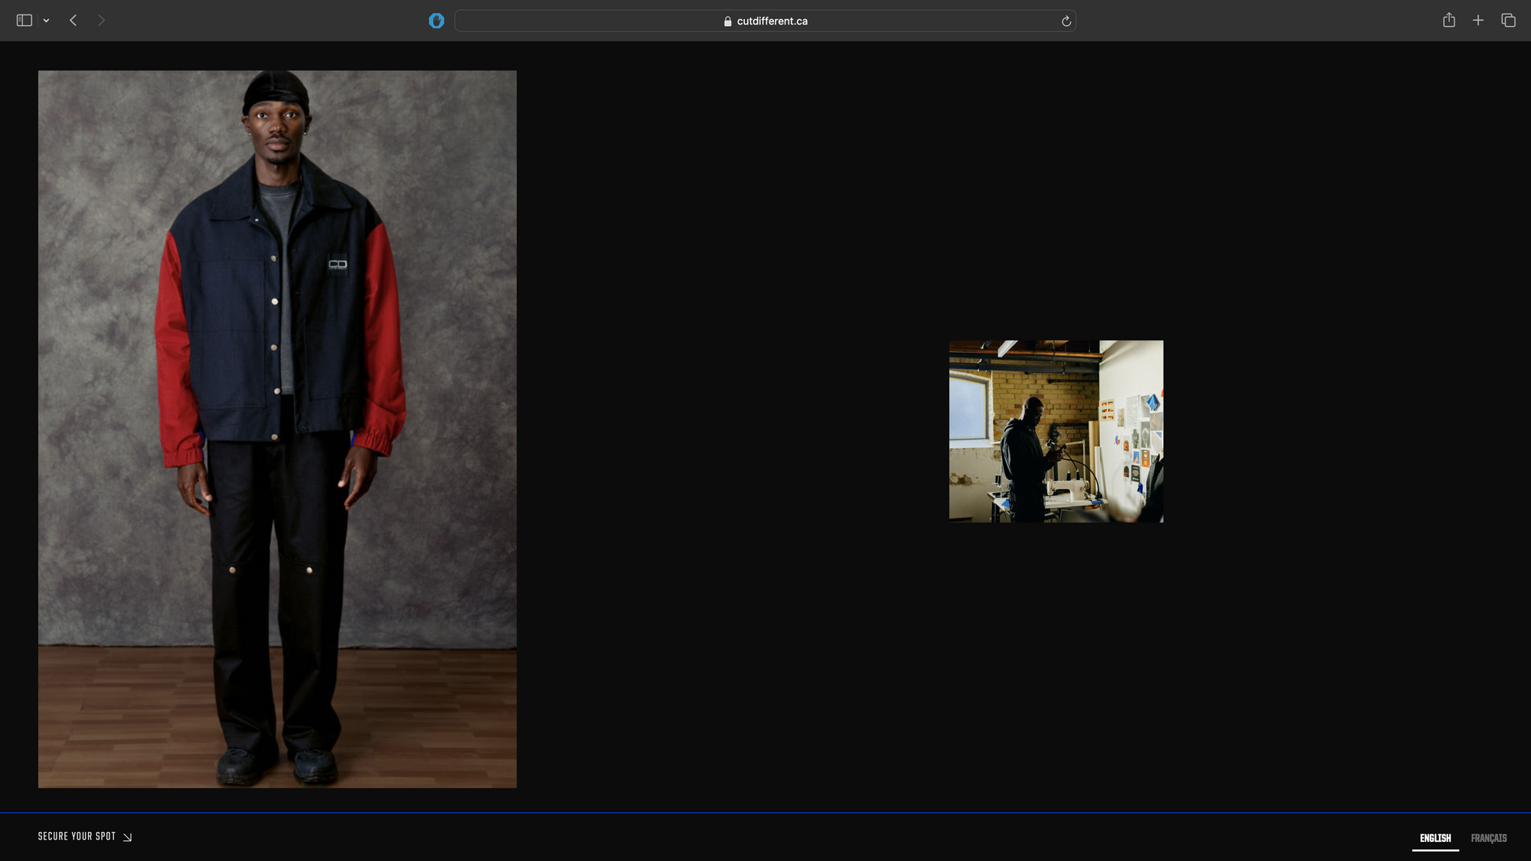The image size is (1531, 861).
Task: Show the tab overview icon
Action: tap(1508, 21)
